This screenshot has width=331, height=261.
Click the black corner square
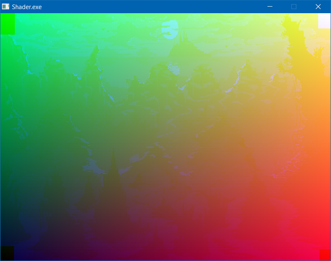tap(7, 253)
